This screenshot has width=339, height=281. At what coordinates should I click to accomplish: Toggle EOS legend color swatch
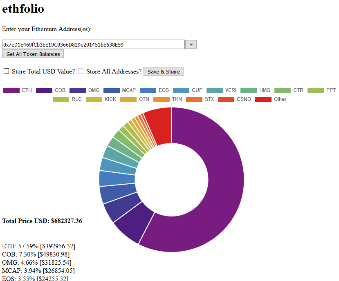(148, 91)
